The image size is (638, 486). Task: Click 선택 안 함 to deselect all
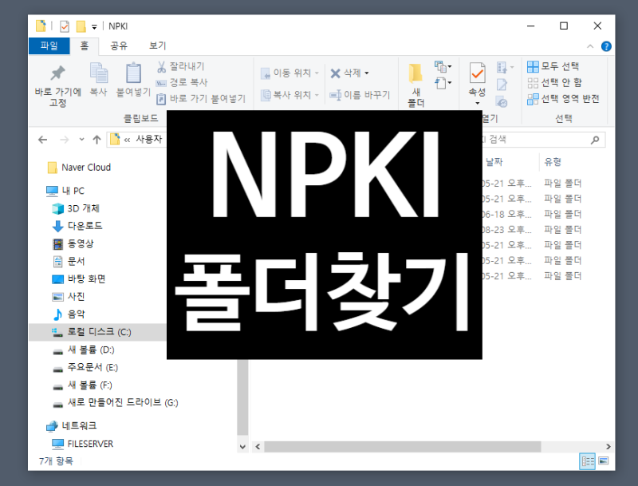(x=554, y=83)
